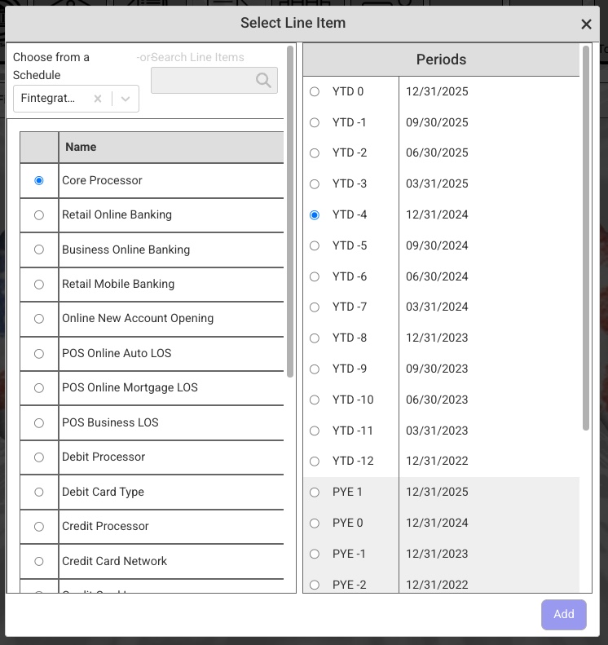608x645 pixels.
Task: Select the Retail Online Banking radio button
Action: [39, 215]
